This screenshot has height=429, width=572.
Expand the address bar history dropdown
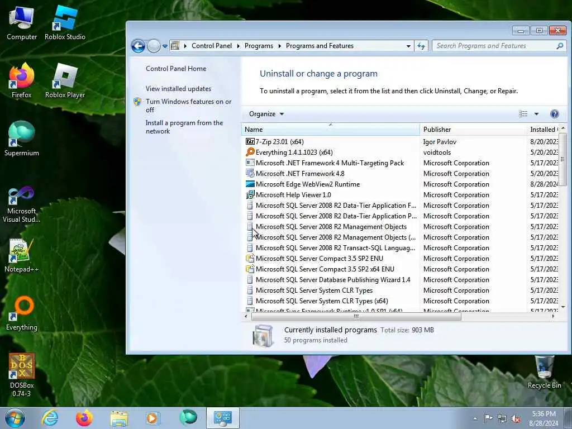[x=408, y=46]
